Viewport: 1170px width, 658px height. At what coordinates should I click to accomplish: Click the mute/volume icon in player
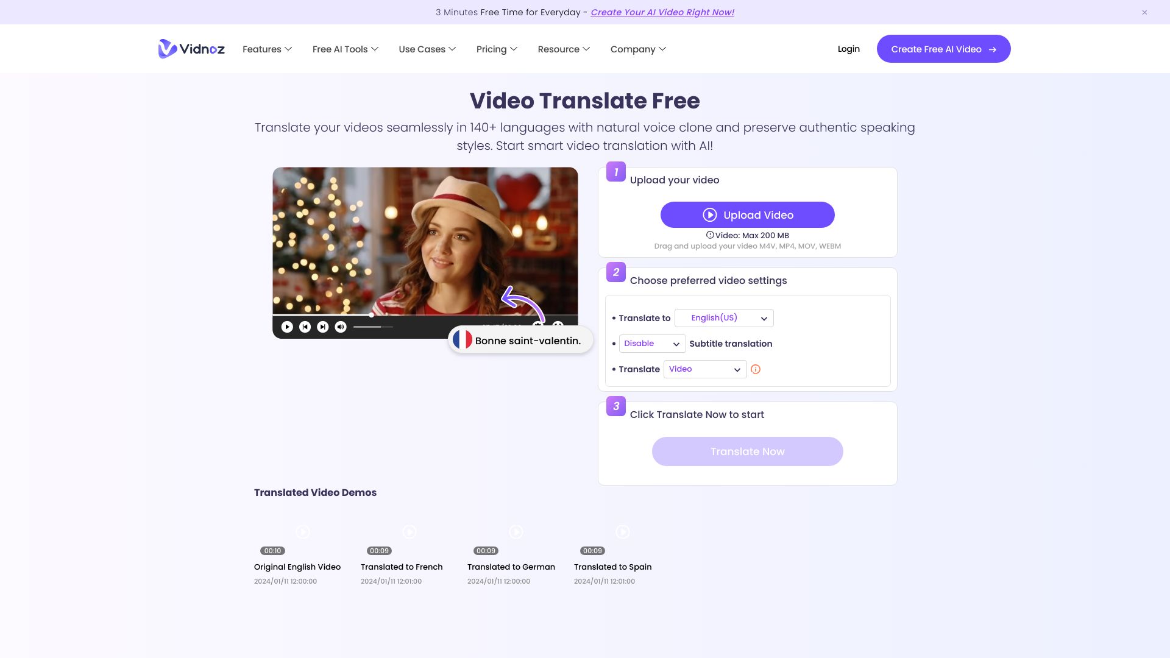click(341, 326)
